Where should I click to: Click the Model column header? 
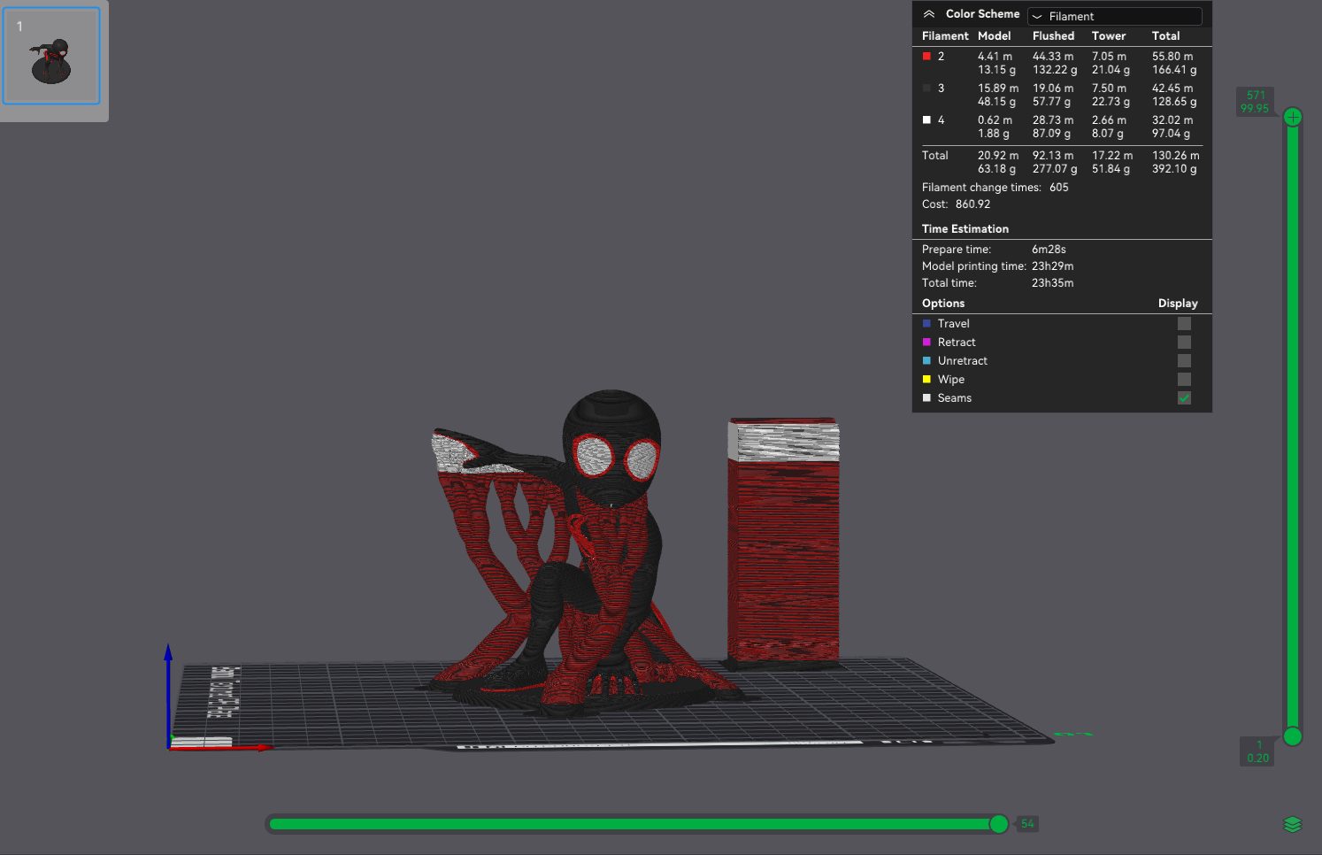coord(994,36)
